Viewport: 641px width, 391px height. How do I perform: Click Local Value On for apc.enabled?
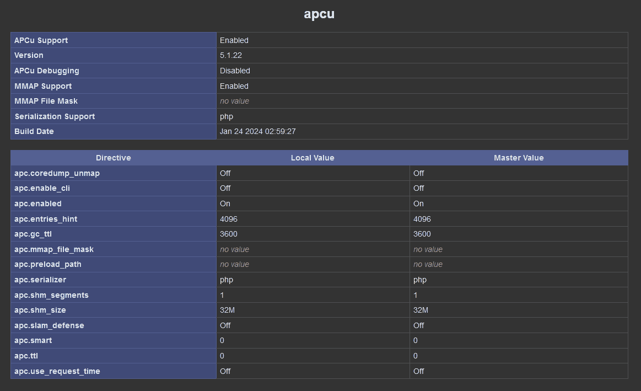pyautogui.click(x=225, y=203)
